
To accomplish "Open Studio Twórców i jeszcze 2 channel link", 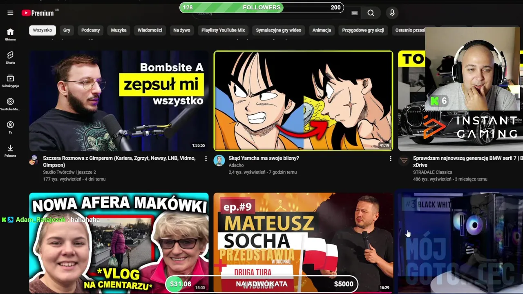I will tap(69, 172).
